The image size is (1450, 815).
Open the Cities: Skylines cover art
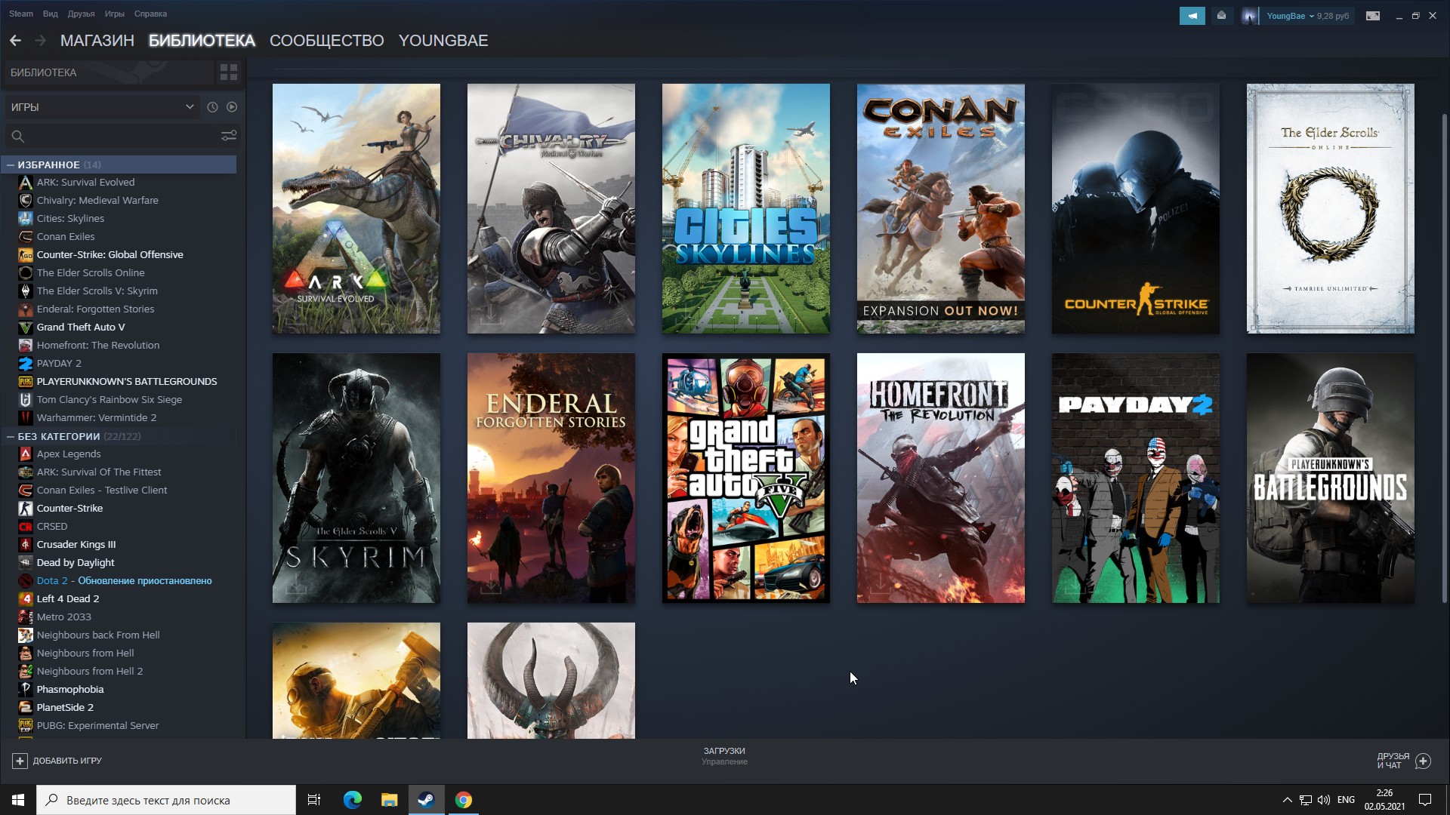coord(746,208)
